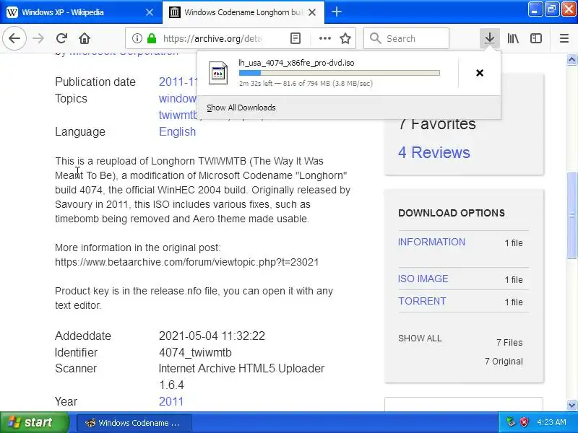Select the Windows Codename Longhorn tab
The height and width of the screenshot is (433, 578).
click(x=243, y=12)
